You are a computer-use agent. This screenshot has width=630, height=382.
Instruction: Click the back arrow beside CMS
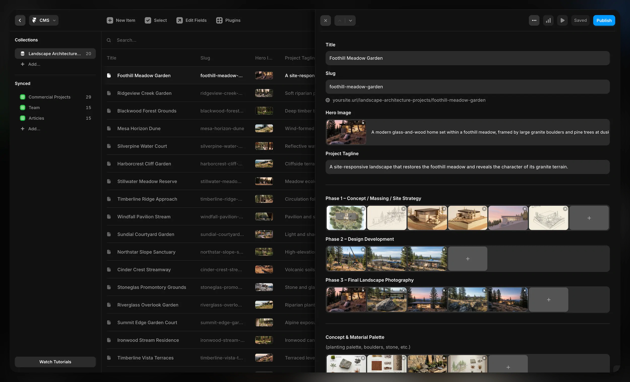20,20
